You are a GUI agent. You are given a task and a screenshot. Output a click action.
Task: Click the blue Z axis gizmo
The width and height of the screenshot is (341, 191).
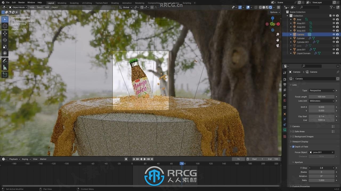273,18
